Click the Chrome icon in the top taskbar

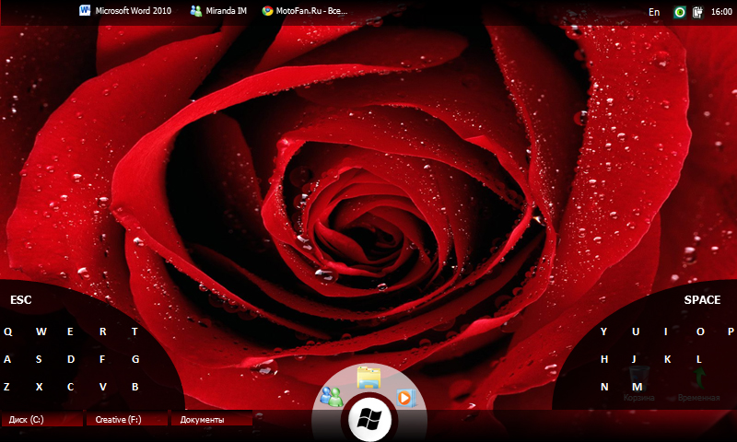point(267,11)
